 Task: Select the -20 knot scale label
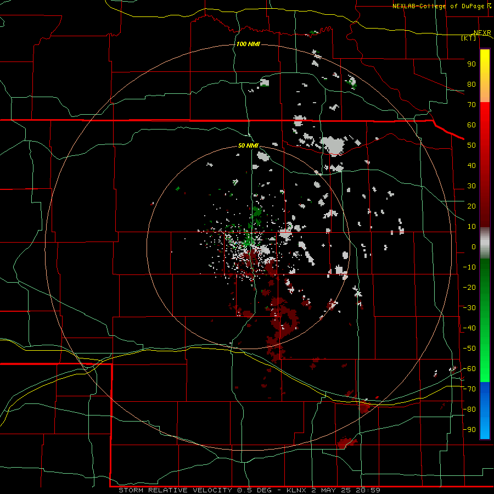tap(469, 288)
